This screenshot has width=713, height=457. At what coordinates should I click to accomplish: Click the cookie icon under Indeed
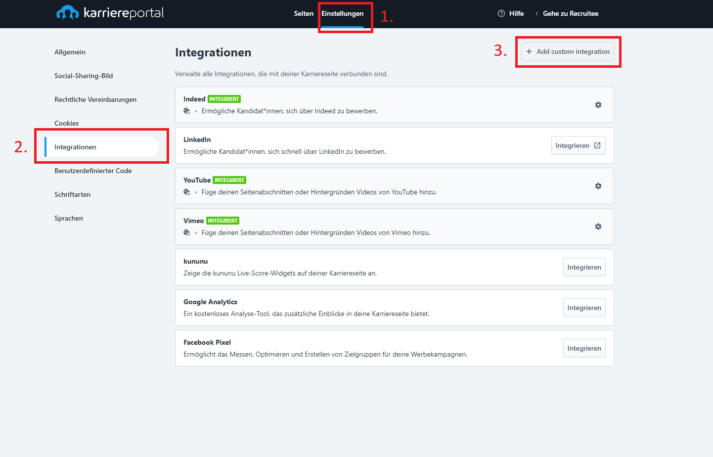click(x=187, y=111)
